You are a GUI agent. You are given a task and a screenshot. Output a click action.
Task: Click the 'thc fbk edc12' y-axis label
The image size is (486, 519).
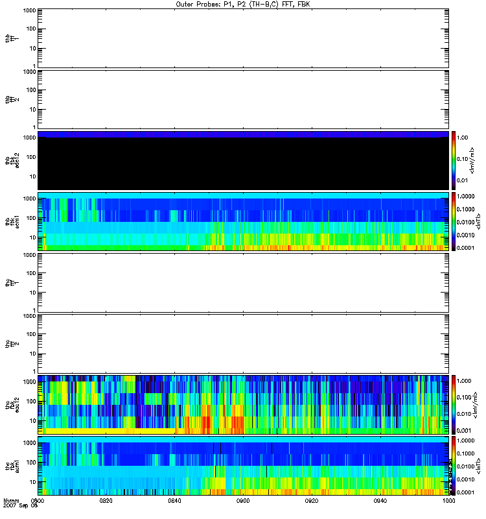(x=12, y=405)
